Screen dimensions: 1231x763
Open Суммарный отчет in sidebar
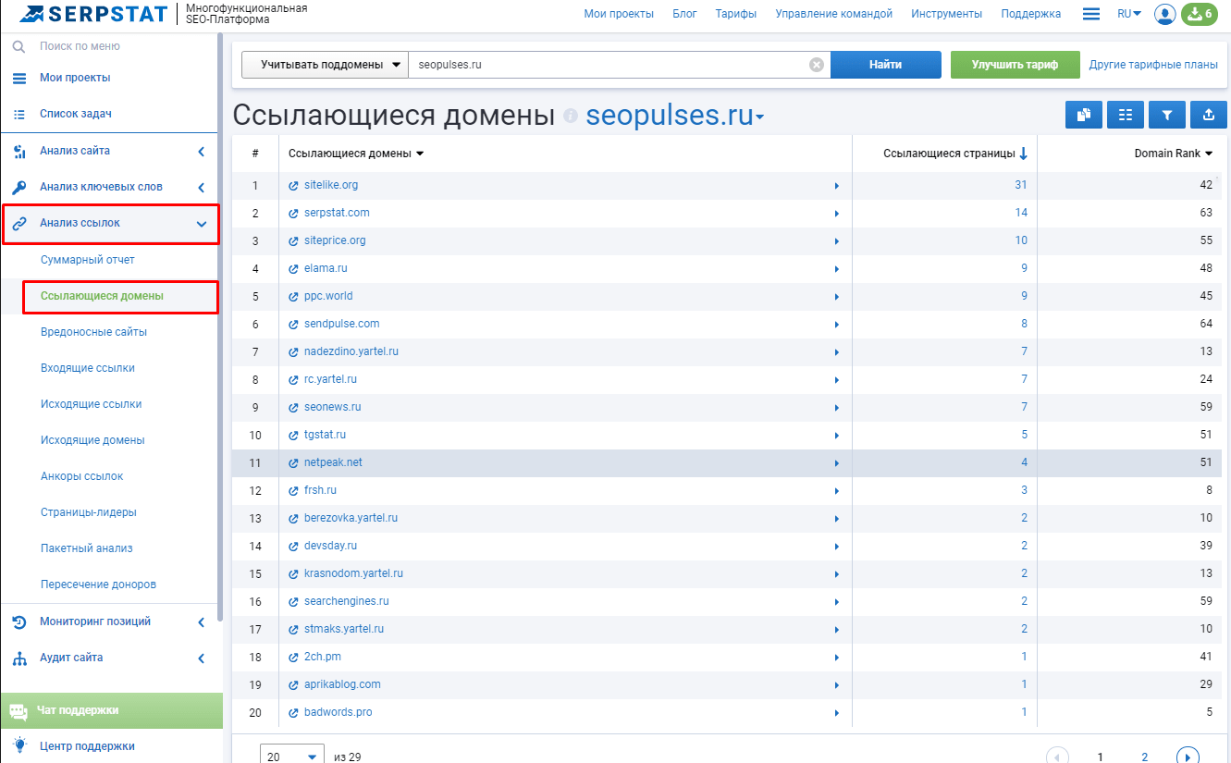(88, 260)
